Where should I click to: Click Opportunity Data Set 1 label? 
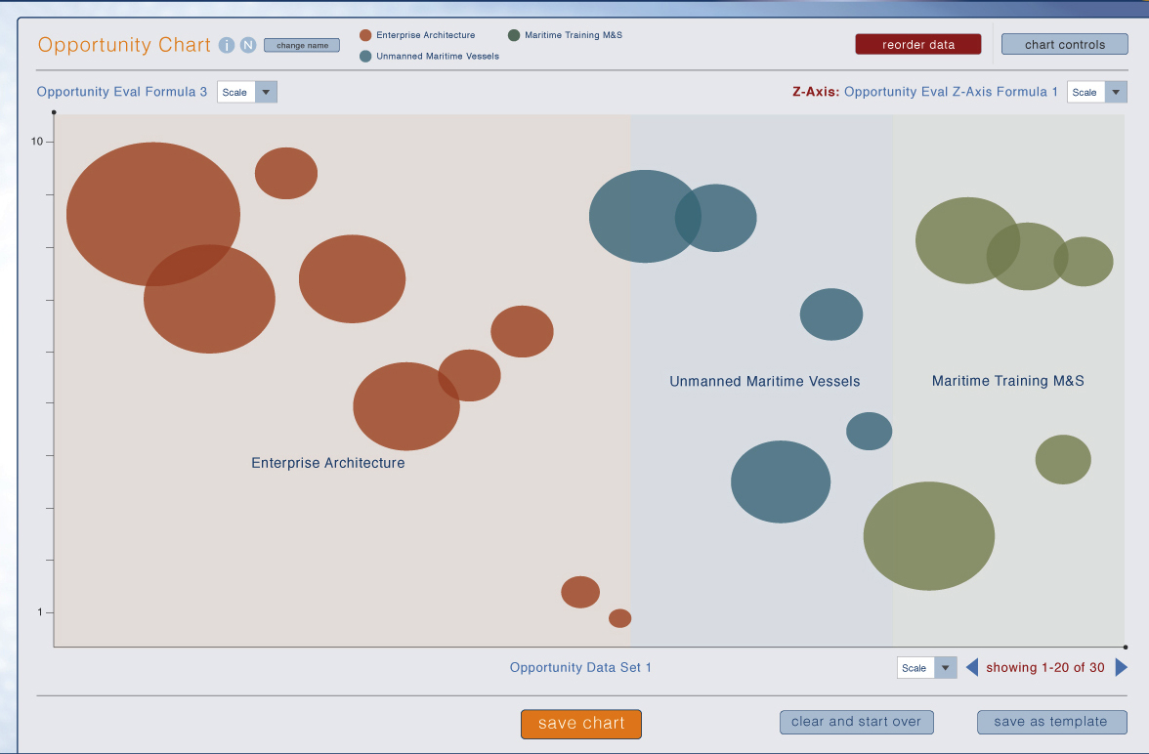point(580,667)
